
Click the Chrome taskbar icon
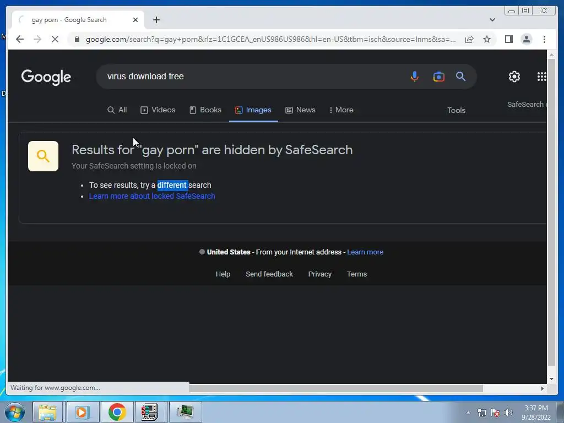(x=117, y=412)
